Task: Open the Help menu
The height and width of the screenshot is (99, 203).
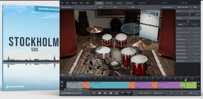Action: pos(88,3)
